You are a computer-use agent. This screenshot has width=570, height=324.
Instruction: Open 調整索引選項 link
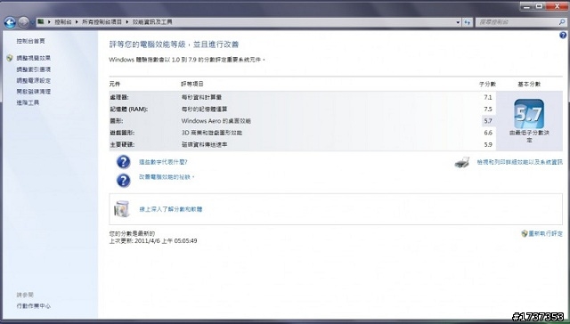34,69
